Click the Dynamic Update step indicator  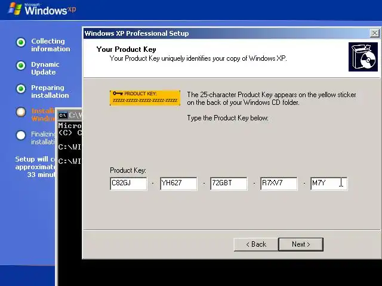[21, 66]
